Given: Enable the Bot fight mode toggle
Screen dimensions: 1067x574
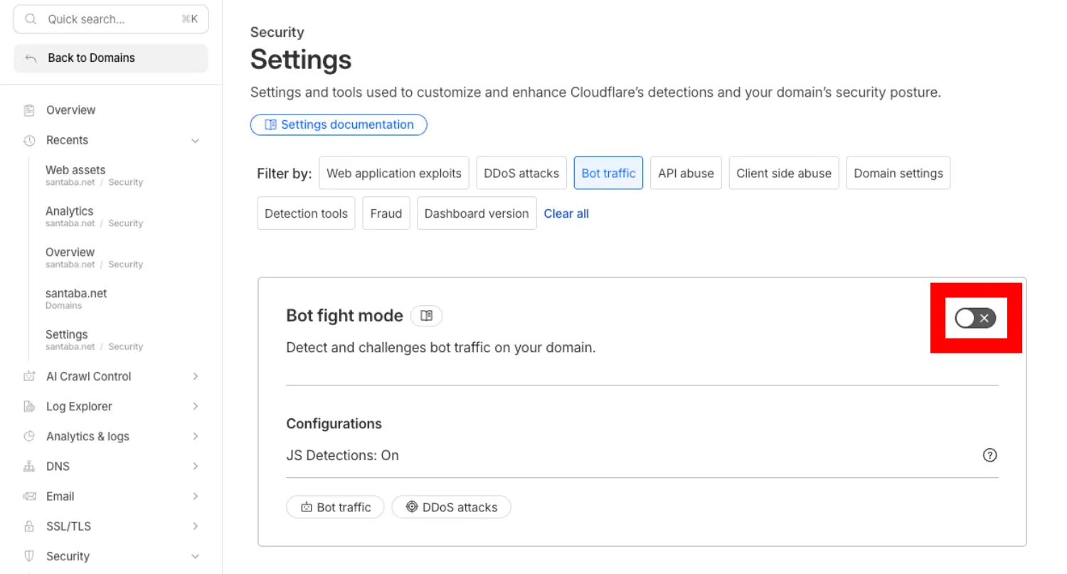Looking at the screenshot, I should pyautogui.click(x=975, y=318).
